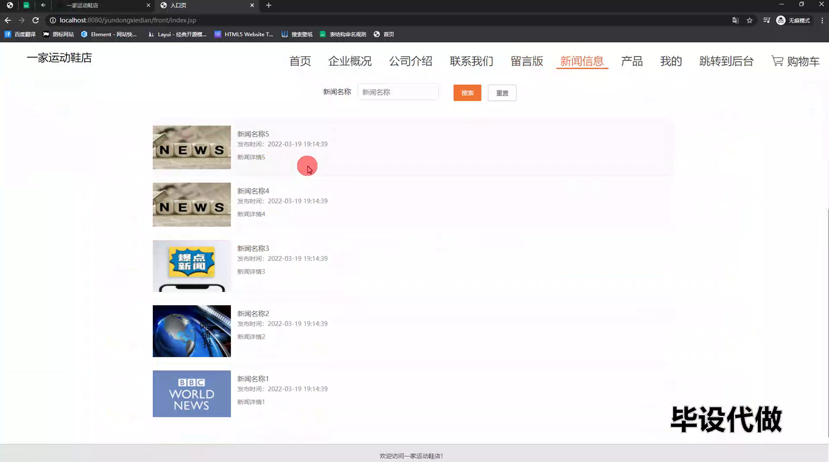The height and width of the screenshot is (462, 829).
Task: Bookmark this page with the star icon
Action: click(750, 20)
